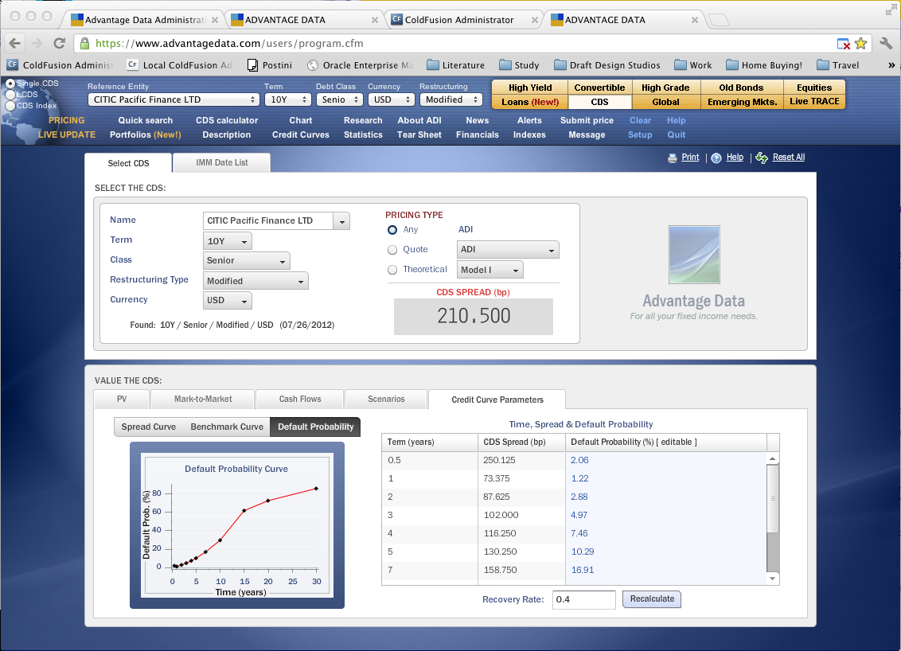Open the Study bookmarks folder
This screenshot has height=651, width=901.
click(x=519, y=65)
